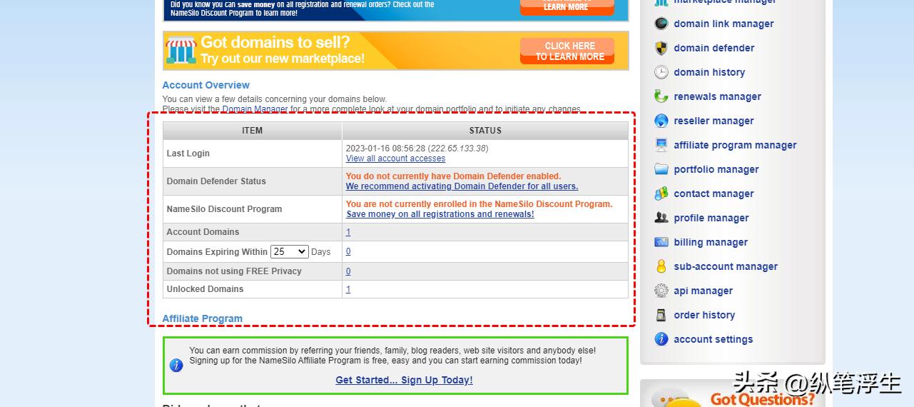Open domain defender menu item

point(714,48)
